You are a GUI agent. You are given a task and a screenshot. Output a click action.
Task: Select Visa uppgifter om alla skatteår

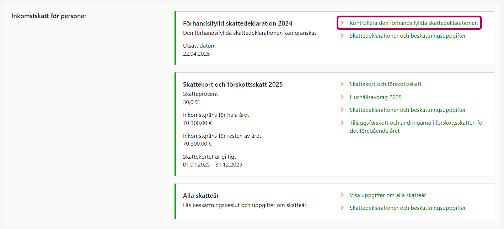pyautogui.click(x=387, y=195)
